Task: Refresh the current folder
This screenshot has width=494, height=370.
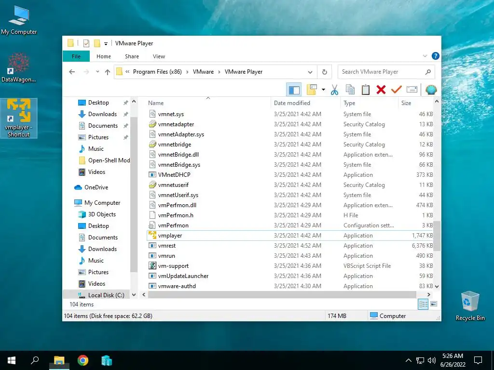Action: [x=325, y=72]
